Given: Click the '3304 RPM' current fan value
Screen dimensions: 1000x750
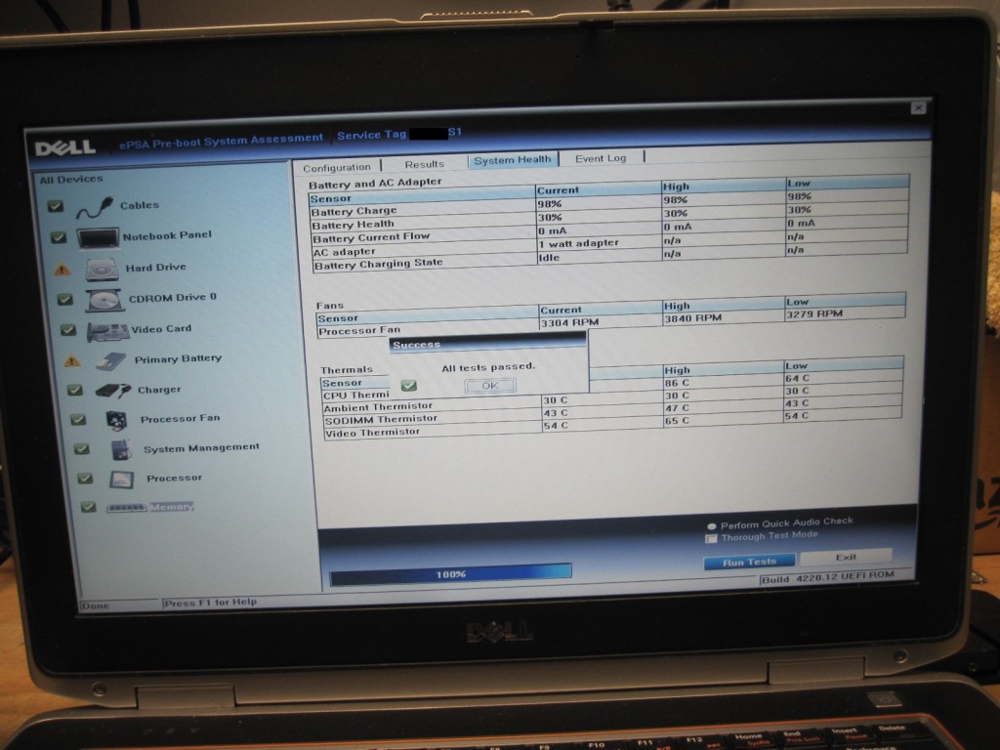Looking at the screenshot, I should [569, 322].
